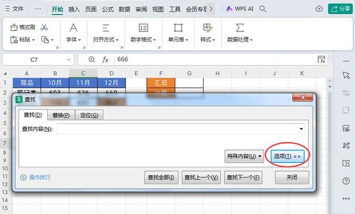This screenshot has width=355, height=214.
Task: Select column header A
Action: pos(27,74)
